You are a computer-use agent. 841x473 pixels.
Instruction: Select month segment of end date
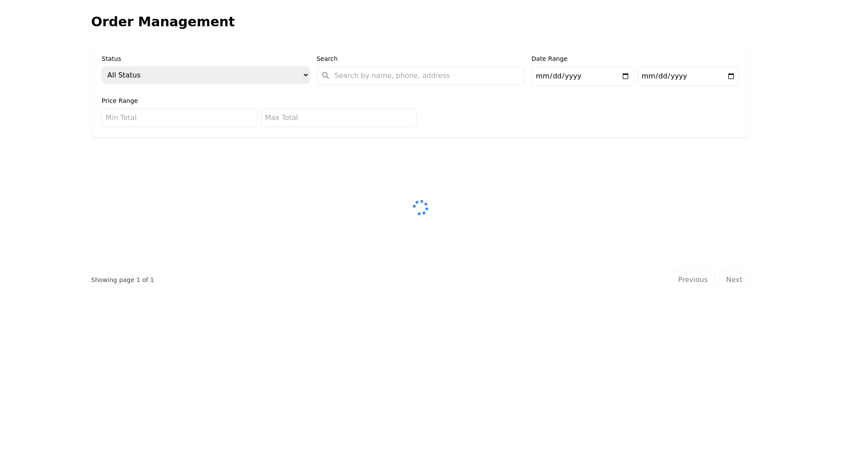648,76
